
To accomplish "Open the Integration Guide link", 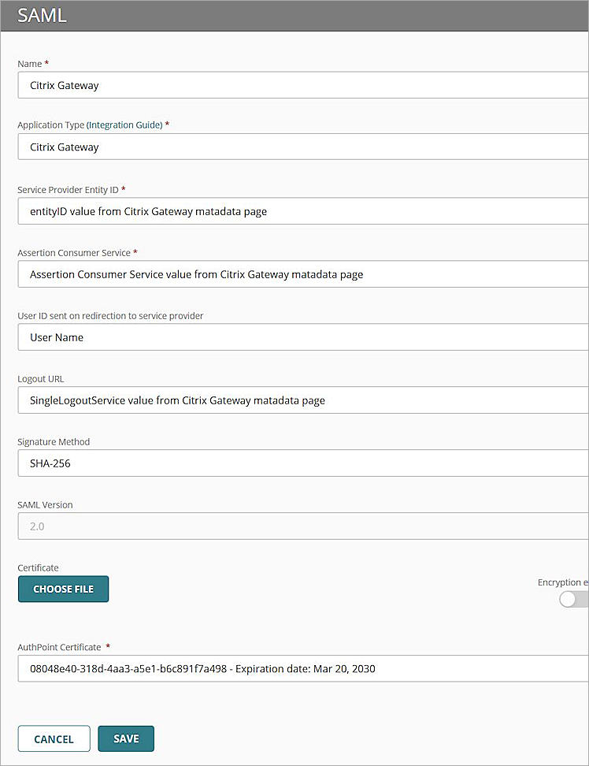I will point(124,125).
